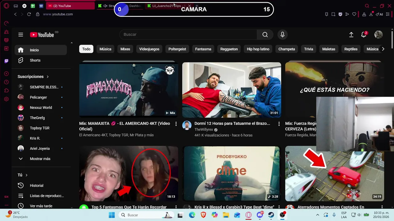Expand Suscripciones section chevron

point(47,77)
